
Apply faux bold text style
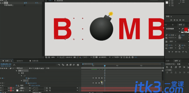(169, 52)
